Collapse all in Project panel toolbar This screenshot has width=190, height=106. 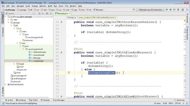[x=43, y=14]
